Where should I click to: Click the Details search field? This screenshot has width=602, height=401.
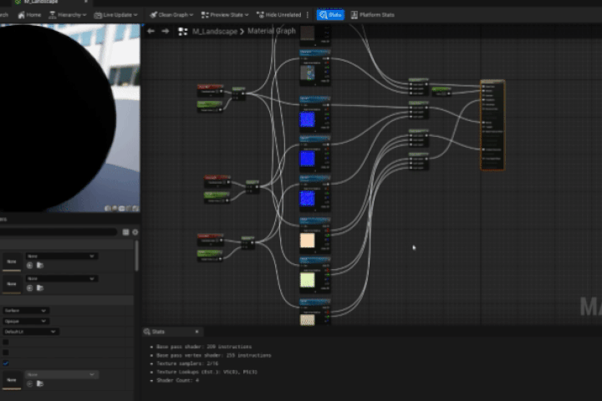tap(58, 231)
